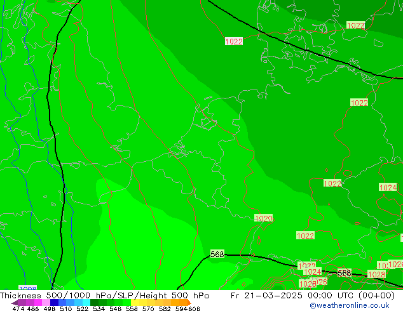Click the legend value '546'
This screenshot has width=403, height=311.
pyautogui.click(x=115, y=308)
